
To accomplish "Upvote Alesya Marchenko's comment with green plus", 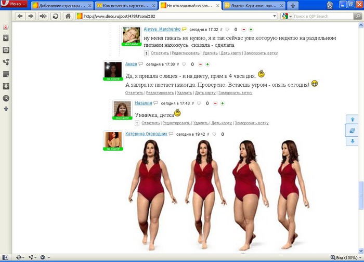I will 251,30.
